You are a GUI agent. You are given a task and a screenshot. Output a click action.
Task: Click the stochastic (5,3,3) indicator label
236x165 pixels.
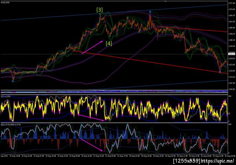11,125
